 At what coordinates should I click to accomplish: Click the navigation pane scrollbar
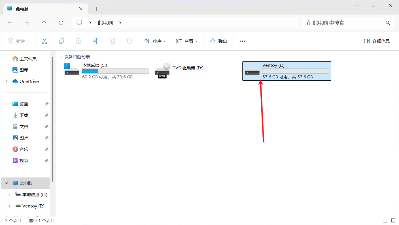point(52,119)
